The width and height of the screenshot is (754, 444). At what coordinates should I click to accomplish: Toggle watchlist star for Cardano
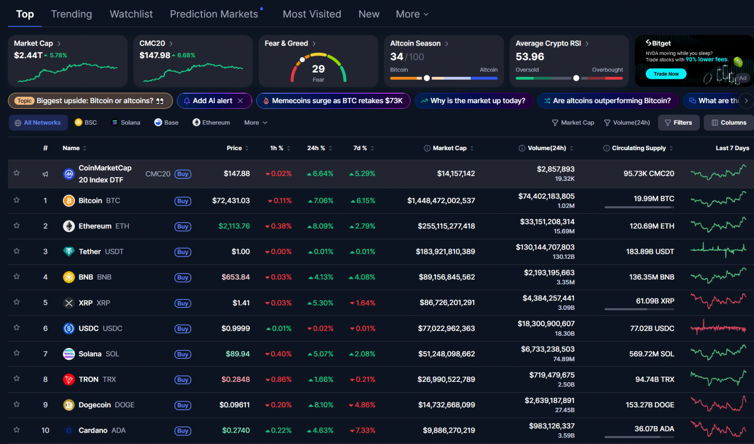coord(16,430)
